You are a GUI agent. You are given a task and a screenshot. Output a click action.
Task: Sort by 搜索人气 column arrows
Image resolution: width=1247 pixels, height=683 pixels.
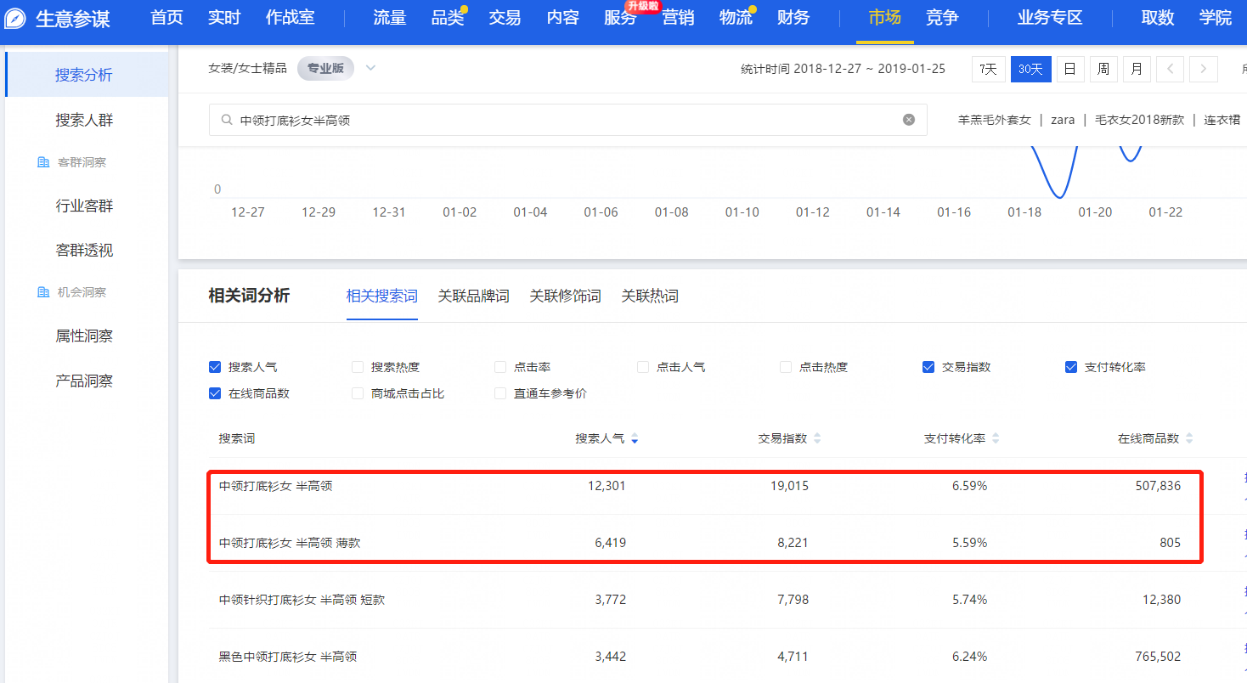tap(635, 439)
